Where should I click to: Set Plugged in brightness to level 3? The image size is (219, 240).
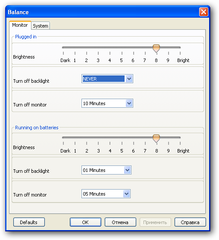(x=98, y=47)
